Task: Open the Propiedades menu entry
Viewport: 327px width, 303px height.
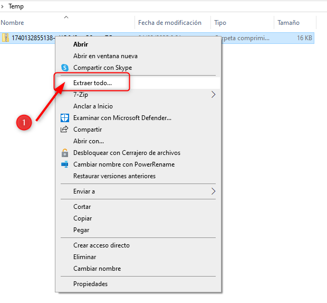Action: (90, 284)
